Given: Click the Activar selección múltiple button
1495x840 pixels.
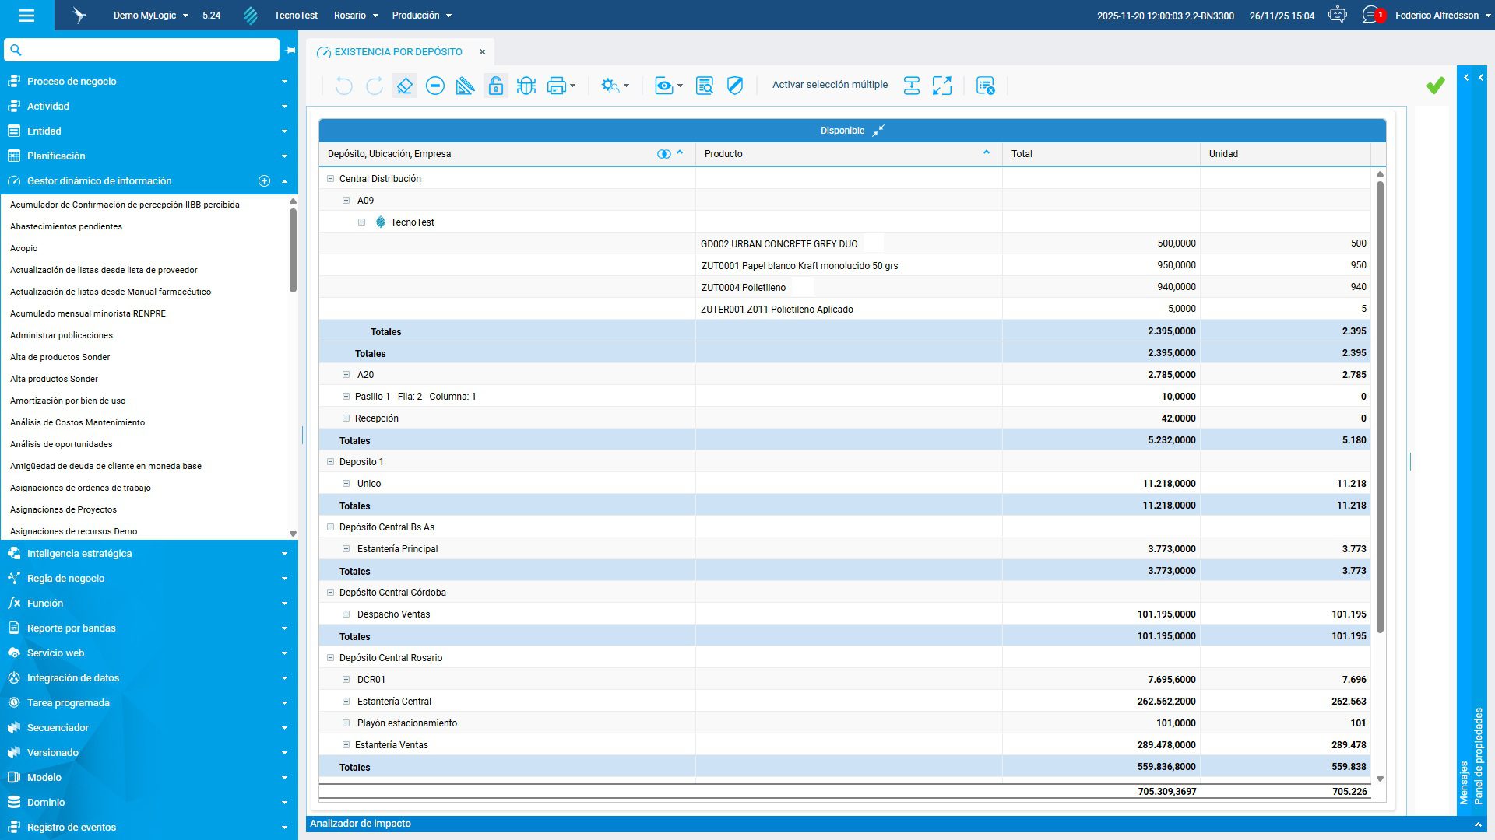Looking at the screenshot, I should click(829, 85).
